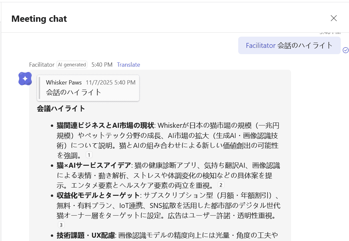The height and width of the screenshot is (241, 349).
Task: Click the Facilitator sparkle avatar icon
Action: (x=25, y=79)
